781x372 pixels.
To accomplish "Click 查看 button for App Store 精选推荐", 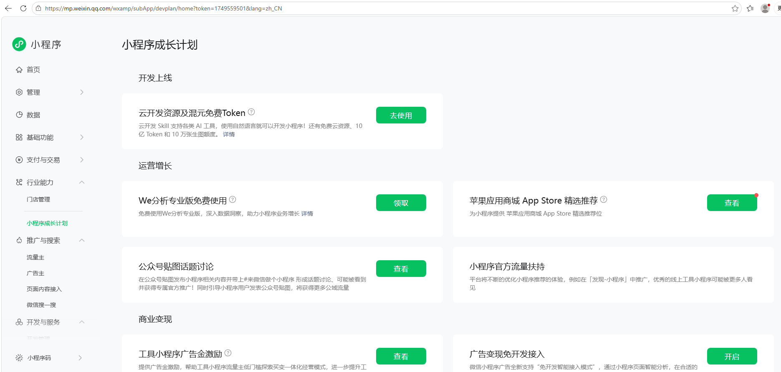I will [732, 203].
